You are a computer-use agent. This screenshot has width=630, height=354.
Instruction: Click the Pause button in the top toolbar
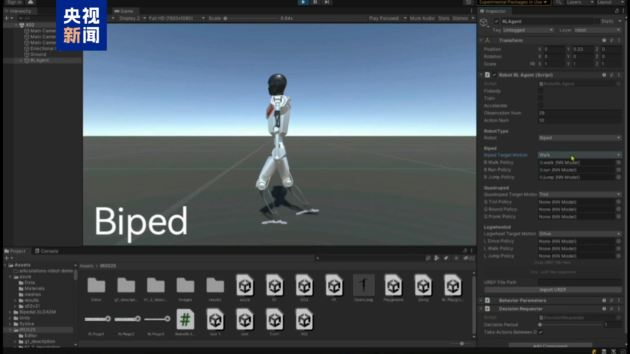tap(315, 2)
